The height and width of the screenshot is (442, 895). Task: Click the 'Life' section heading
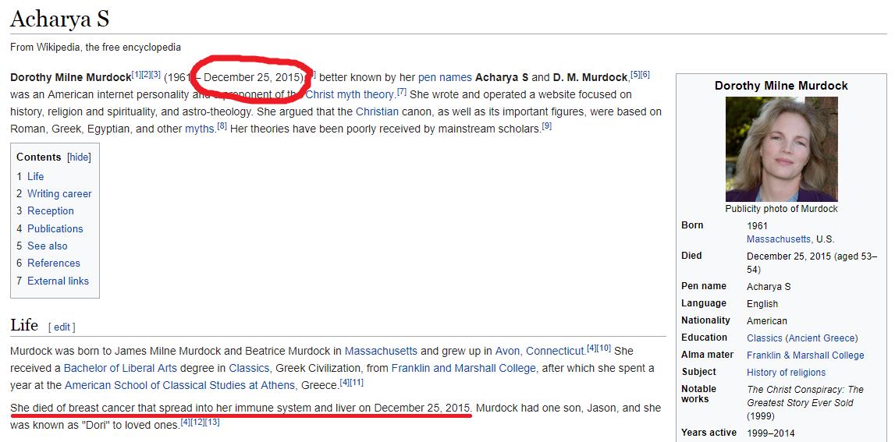[24, 326]
